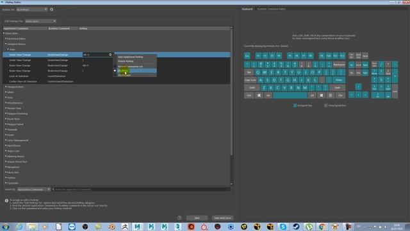Choose Add Additional Hotkey from context menu
410x231 pixels.
(135, 57)
